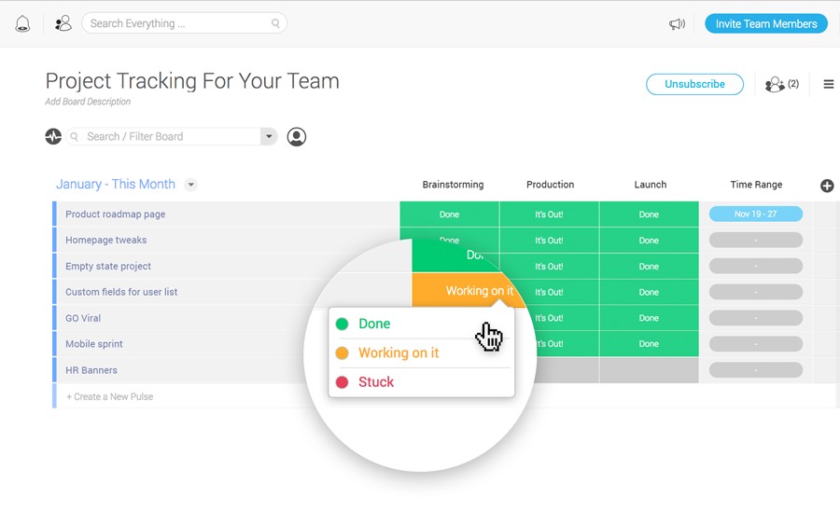The width and height of the screenshot is (840, 525).
Task: Open Add Board Description text
Action: tap(88, 101)
